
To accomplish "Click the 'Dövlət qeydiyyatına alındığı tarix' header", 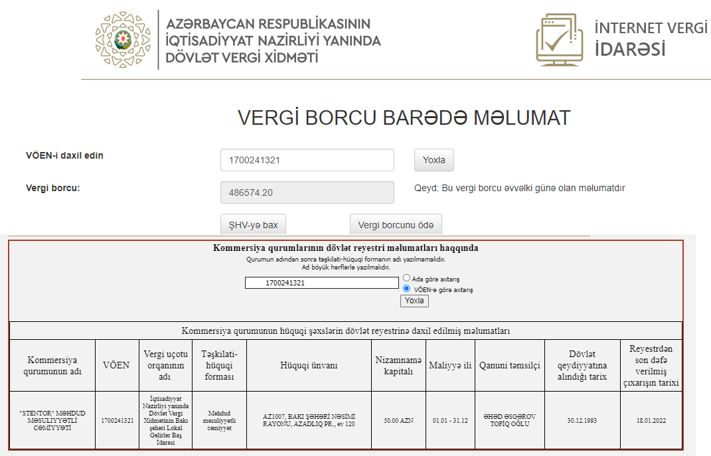I will point(582,365).
